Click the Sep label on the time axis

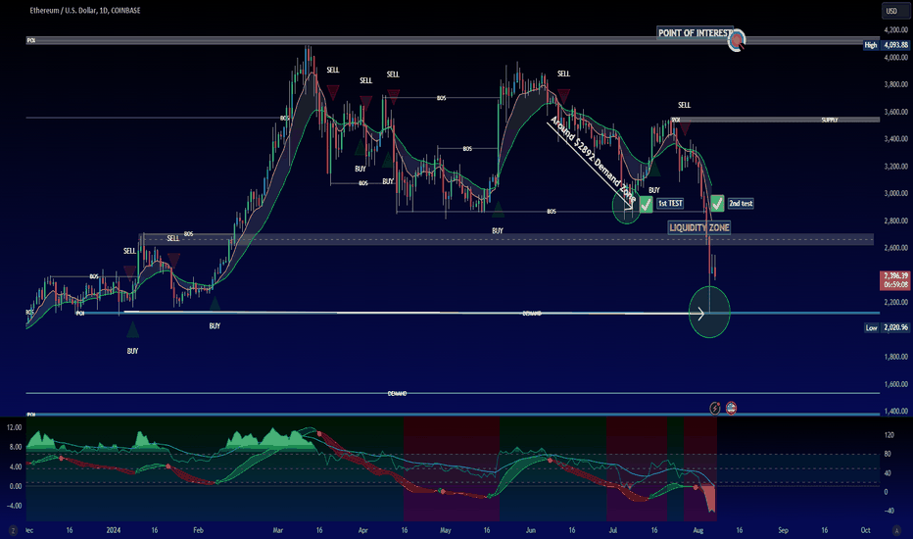coord(783,530)
